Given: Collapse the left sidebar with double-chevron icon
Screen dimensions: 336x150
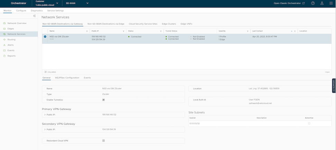Looking at the screenshot, I should 35,16.
